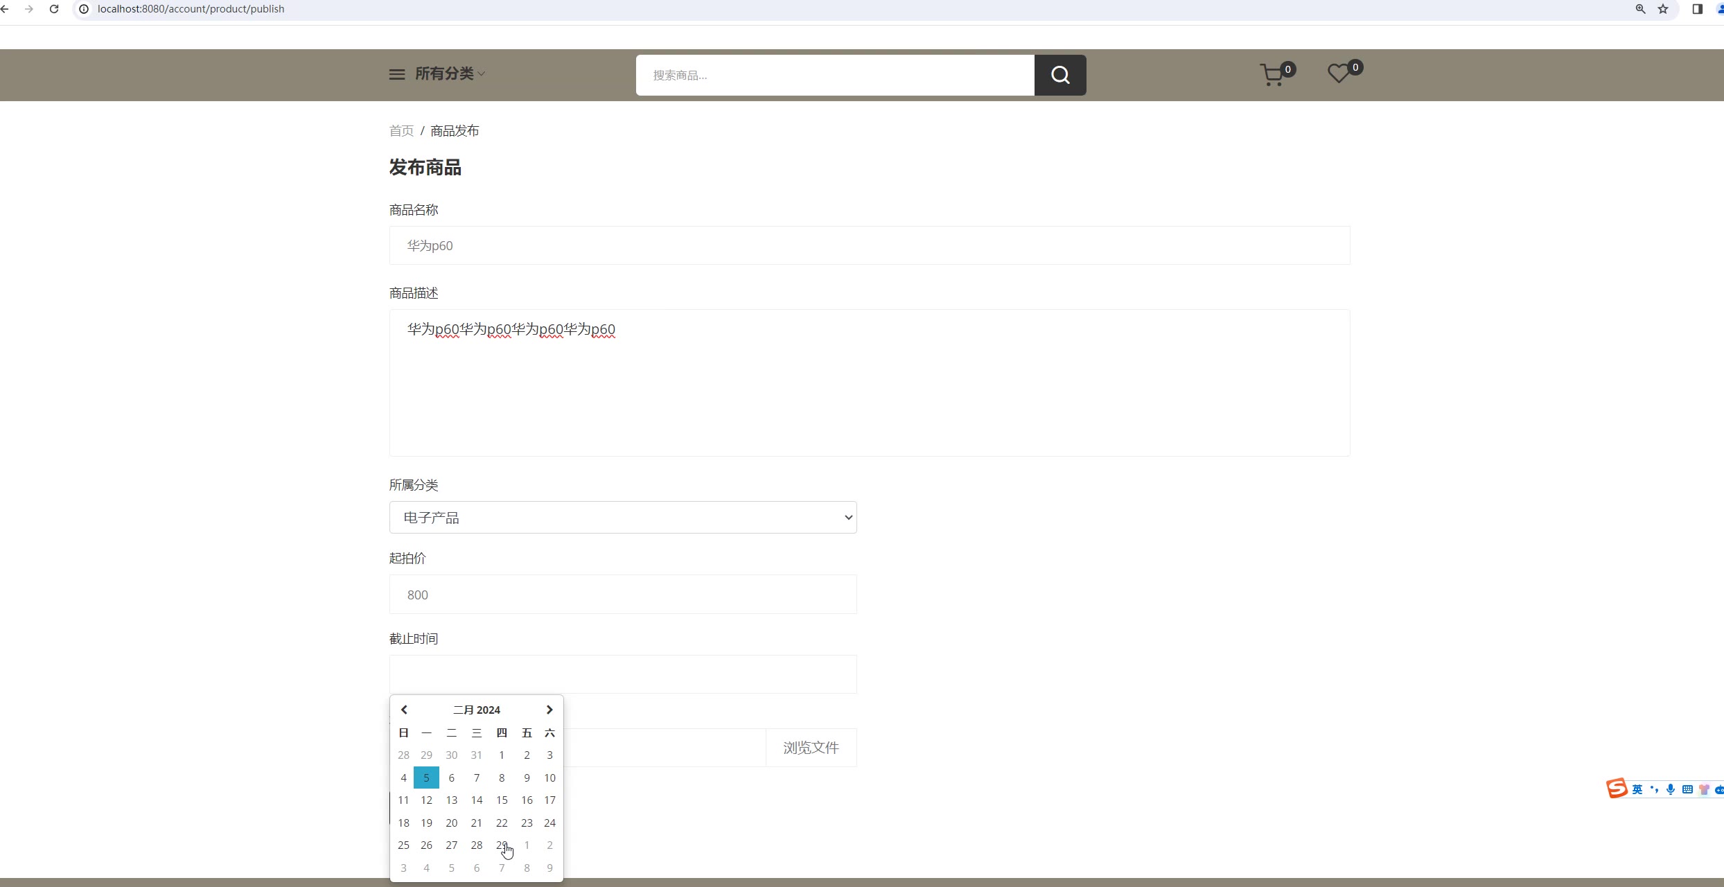Pick February 12 in calendar

click(426, 800)
